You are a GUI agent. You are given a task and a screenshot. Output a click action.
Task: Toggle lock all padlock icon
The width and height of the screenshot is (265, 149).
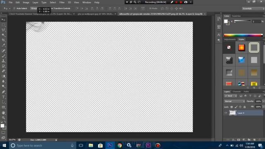(x=245, y=107)
